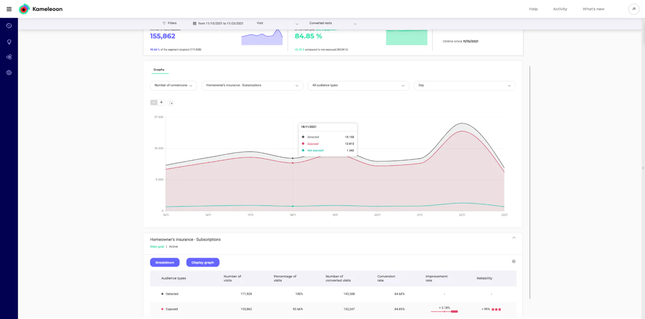Click the Breakdown button
Viewport: 645px width, 319px height.
point(164,262)
